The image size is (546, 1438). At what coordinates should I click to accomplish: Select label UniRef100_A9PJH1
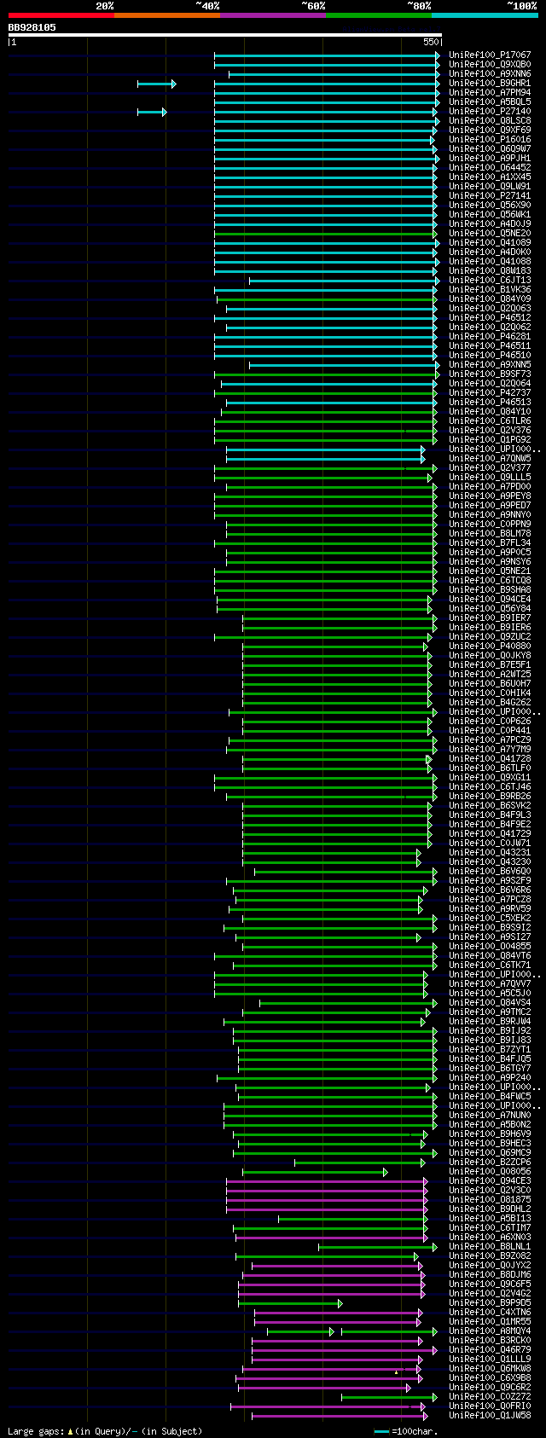click(x=490, y=159)
